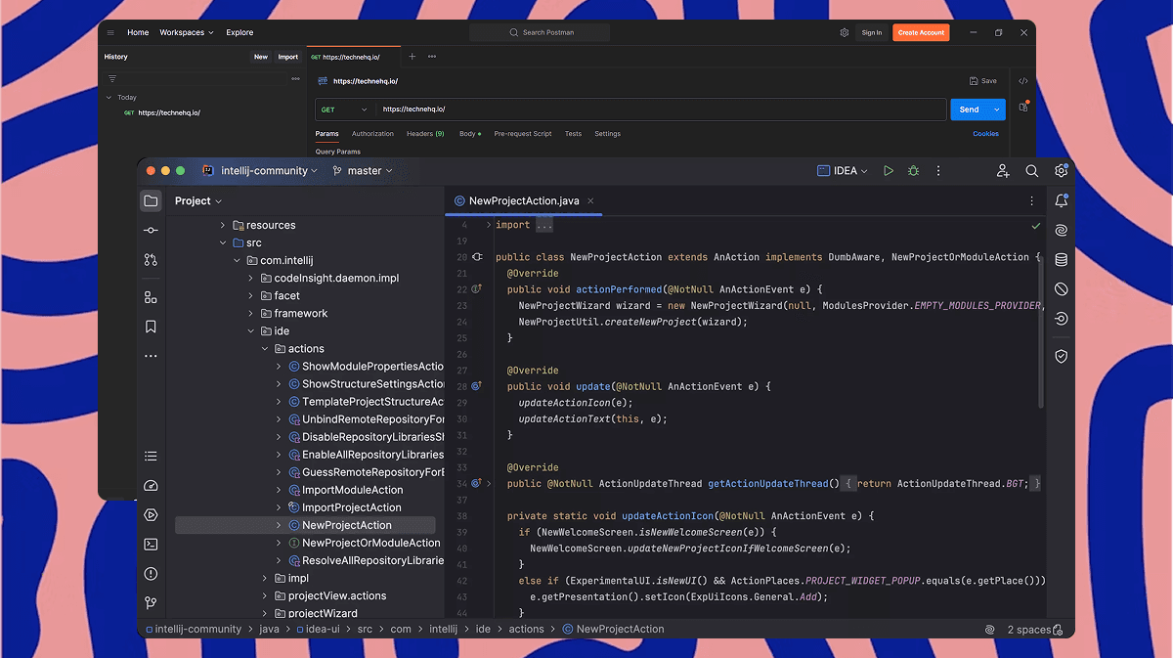
Task: Click the filter icon in Postman History
Action: coord(111,78)
